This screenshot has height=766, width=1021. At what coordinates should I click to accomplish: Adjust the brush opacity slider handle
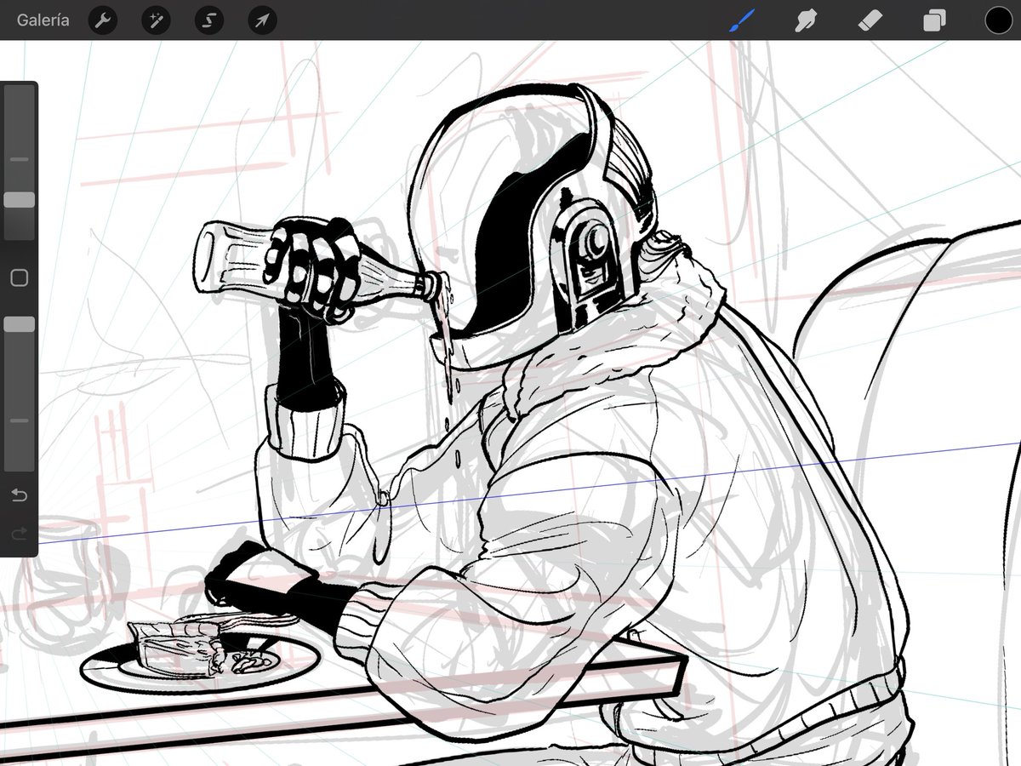[x=19, y=324]
